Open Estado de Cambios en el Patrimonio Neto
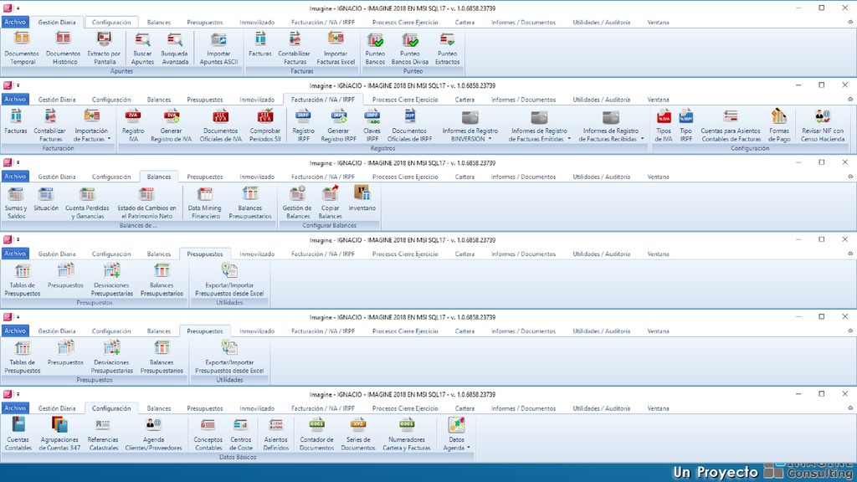 [x=146, y=203]
